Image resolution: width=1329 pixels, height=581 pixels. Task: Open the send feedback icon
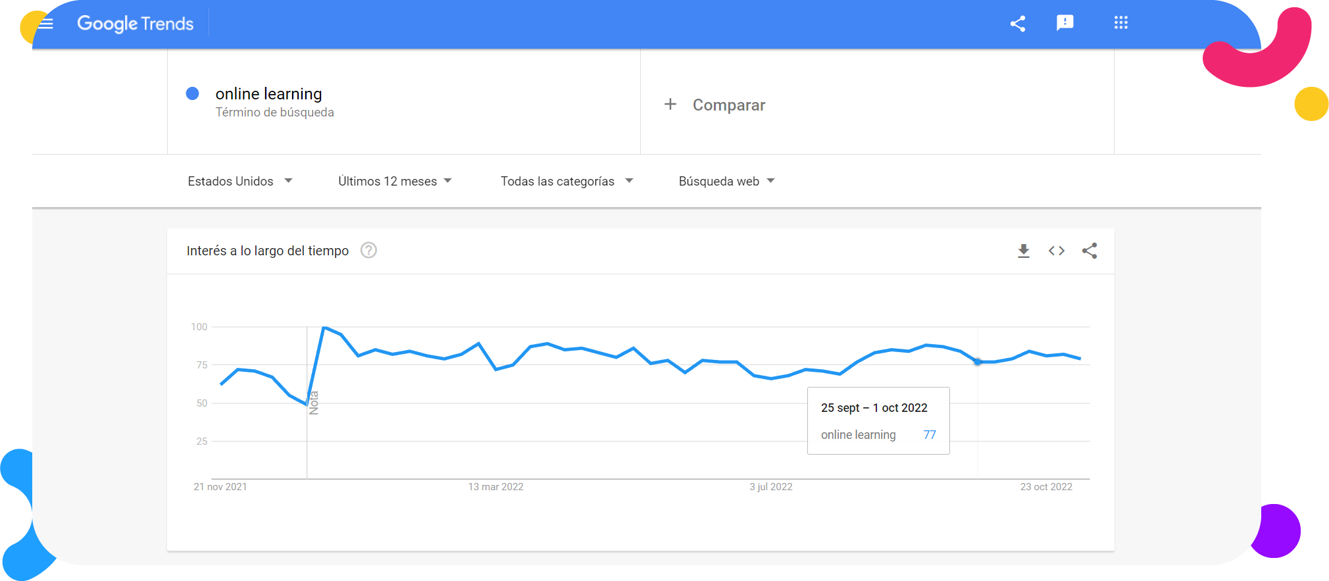pyautogui.click(x=1065, y=23)
